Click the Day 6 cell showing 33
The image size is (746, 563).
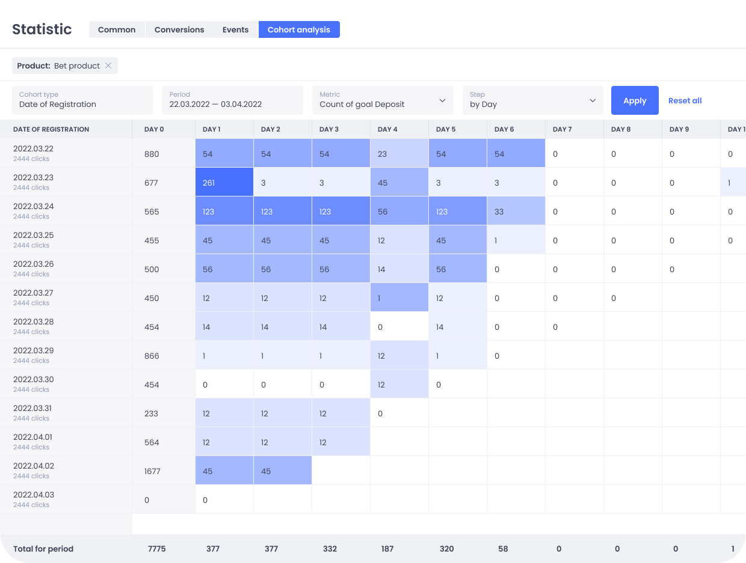[x=516, y=211]
